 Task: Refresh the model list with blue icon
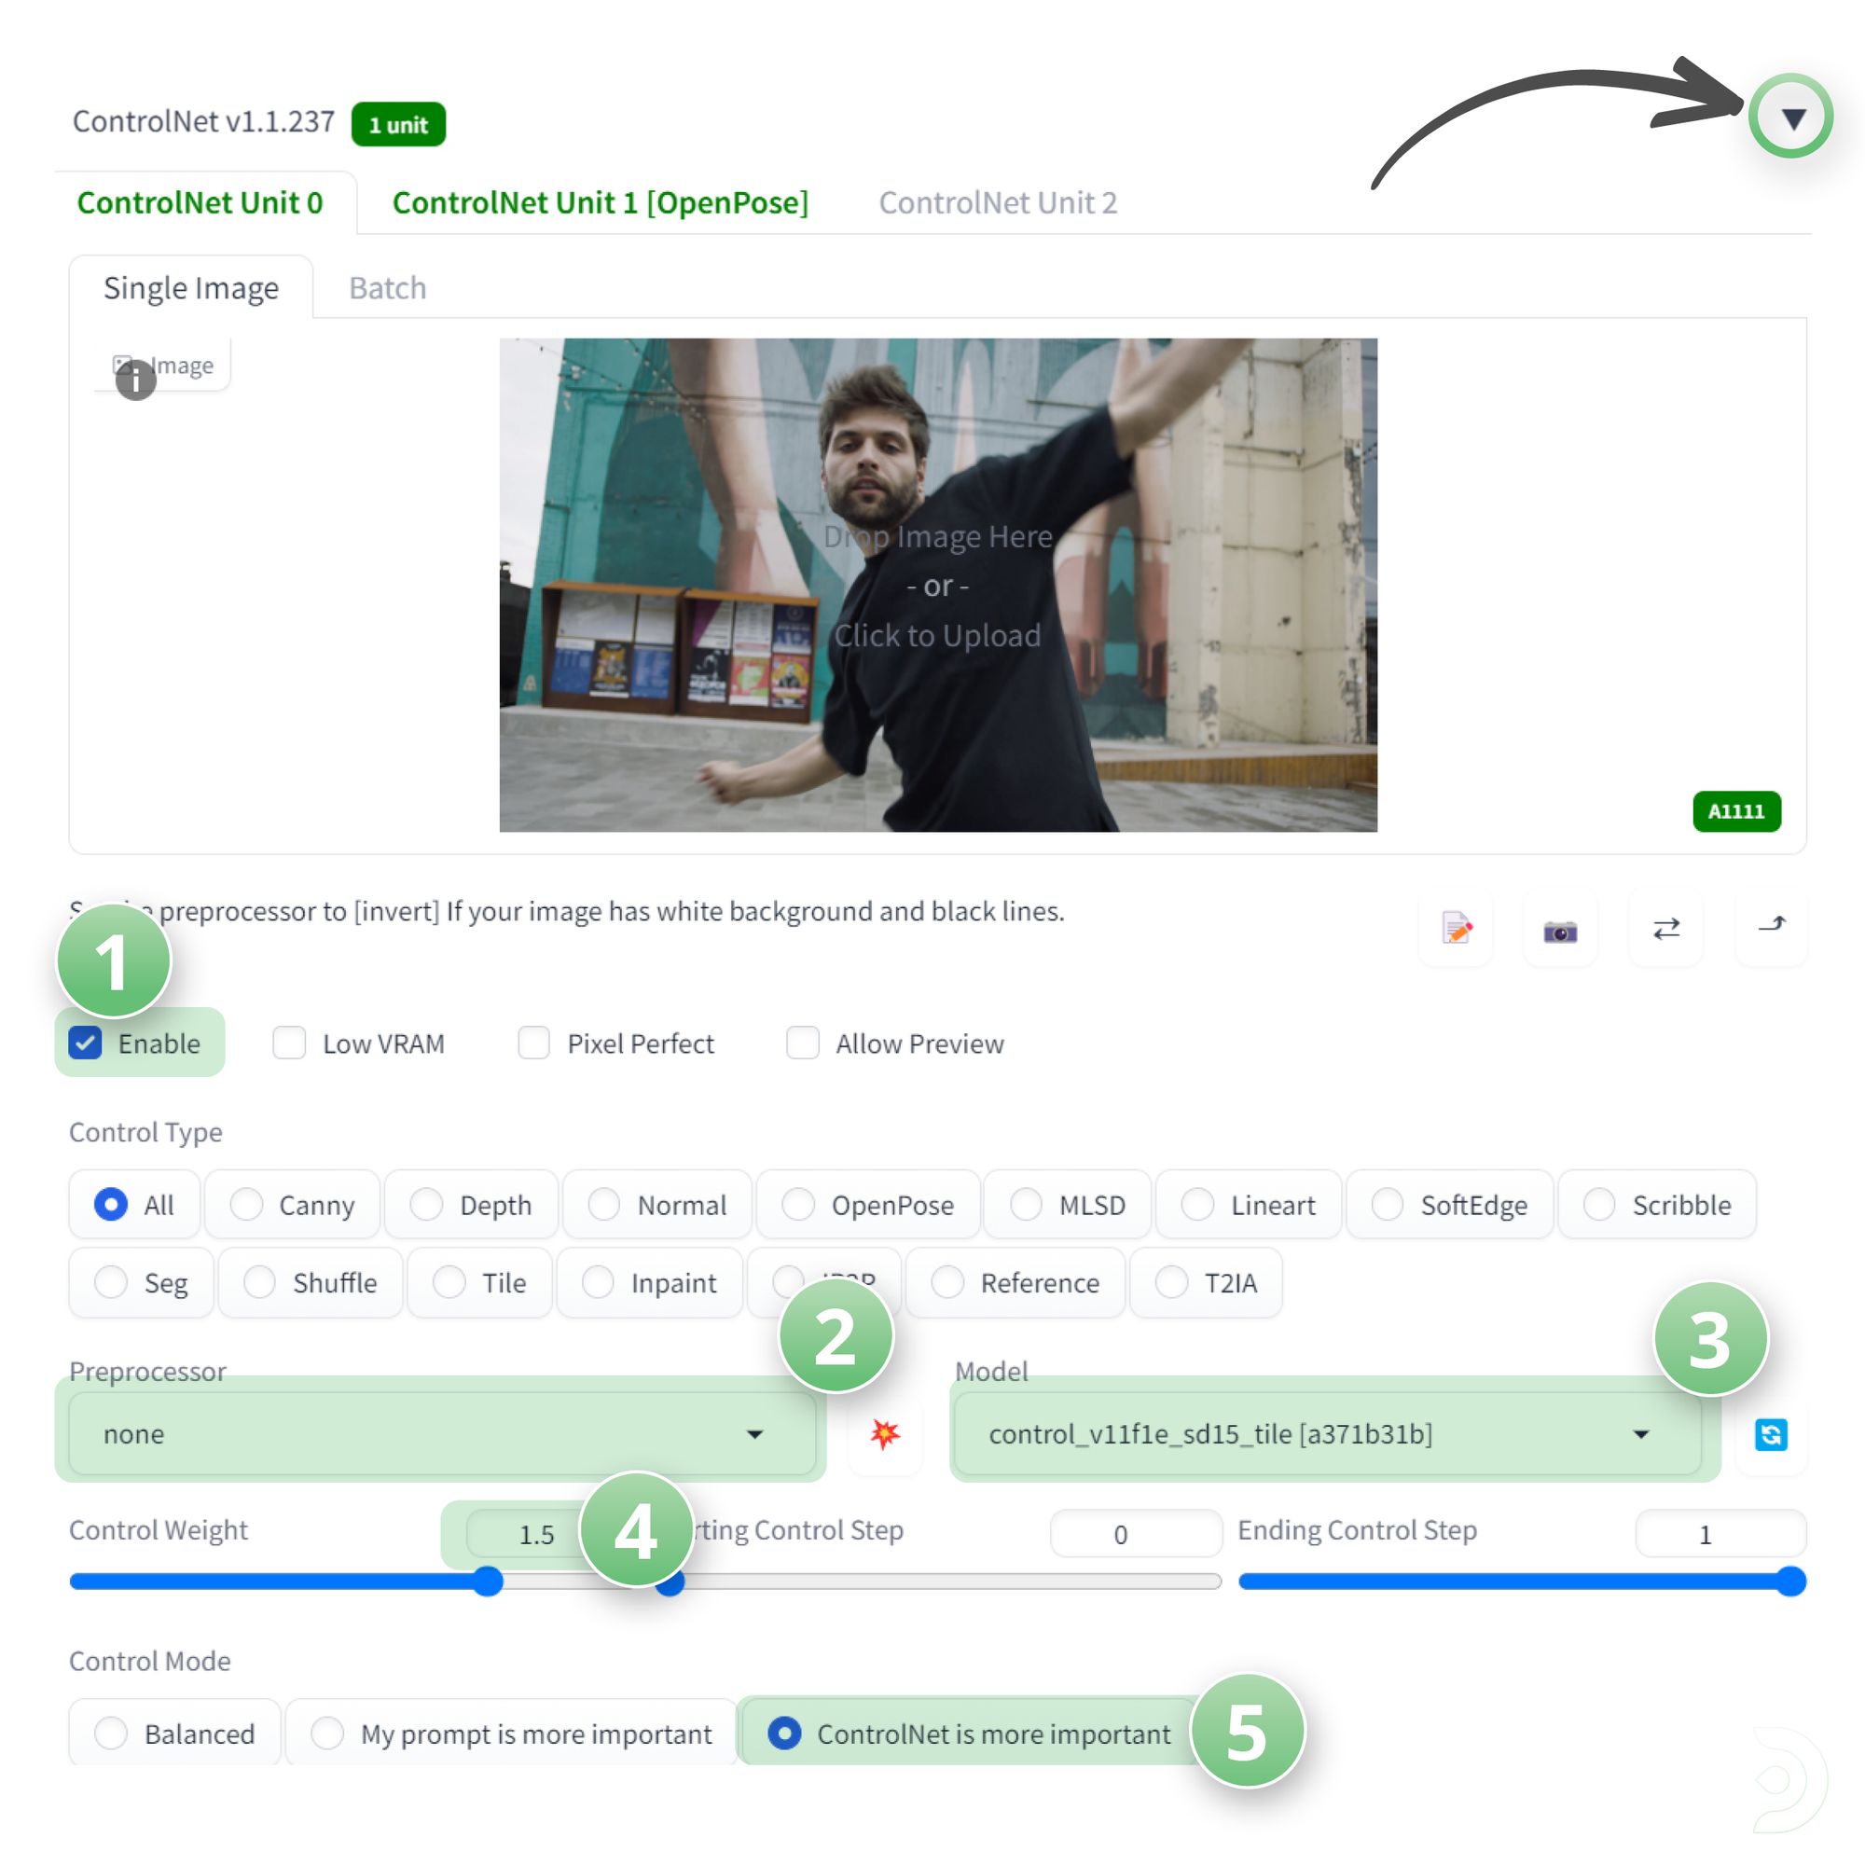tap(1771, 1434)
